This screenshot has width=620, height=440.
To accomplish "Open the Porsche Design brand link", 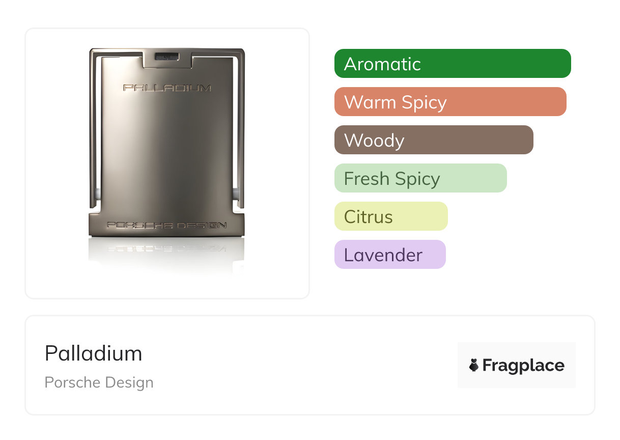I will click(x=99, y=382).
